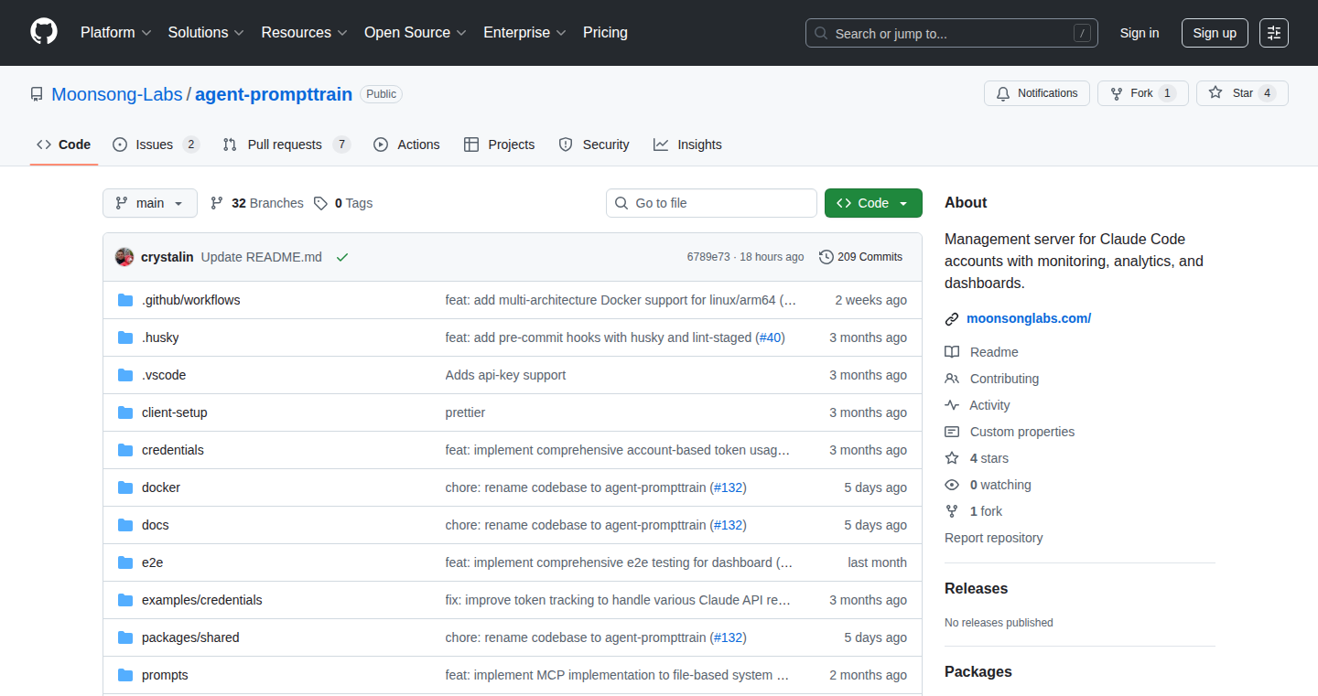Open the Report repository link
Viewport: 1318px width, 696px height.
tap(993, 538)
